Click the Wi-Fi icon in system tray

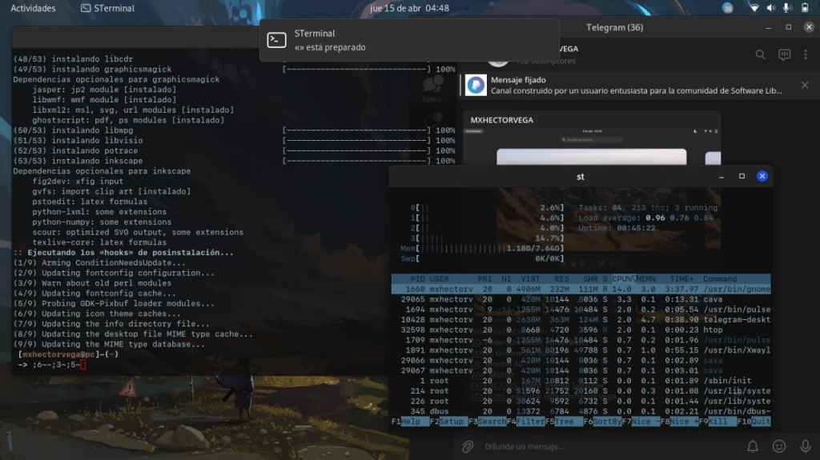(x=754, y=8)
